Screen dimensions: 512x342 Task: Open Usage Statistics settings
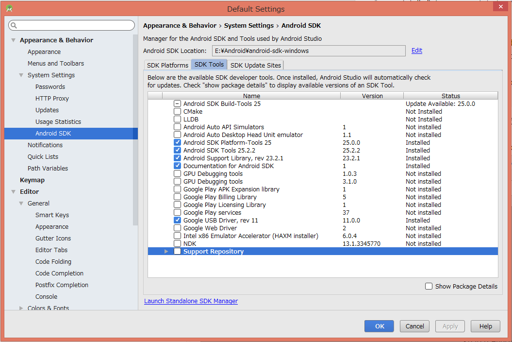tap(58, 121)
